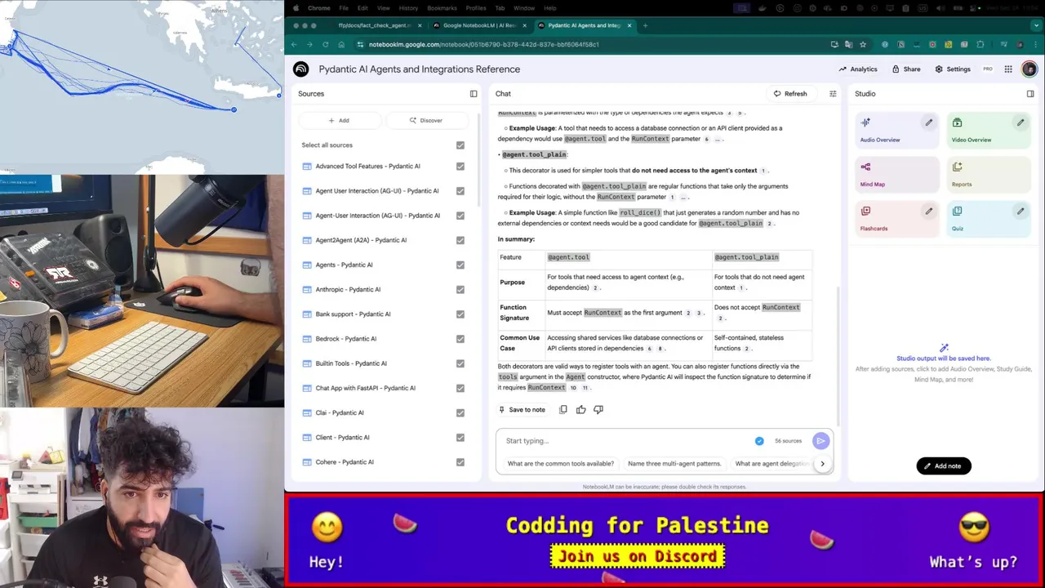Viewport: 1045px width, 588px height.
Task: Open Chrome Bookmarks menu
Action: click(442, 8)
